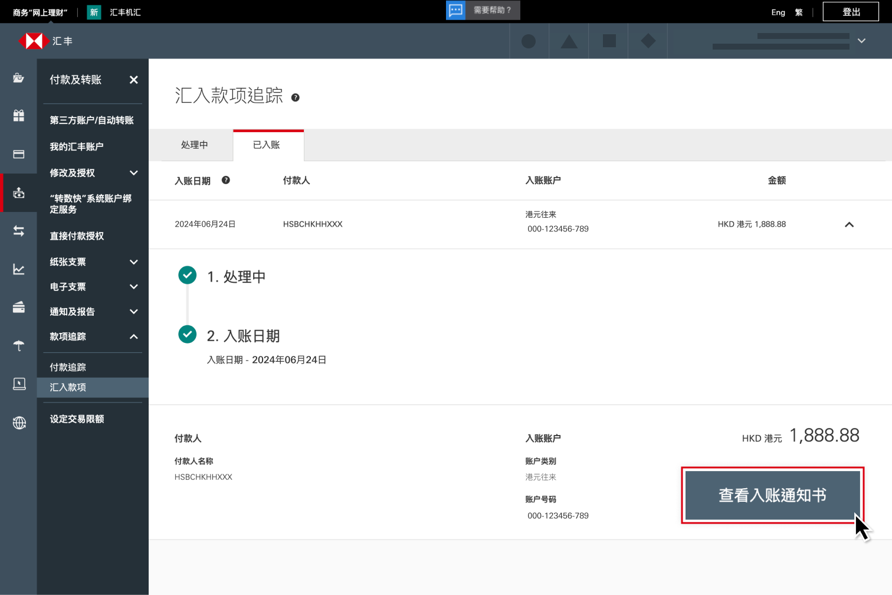Close the 付款及转账 side panel

coord(134,80)
